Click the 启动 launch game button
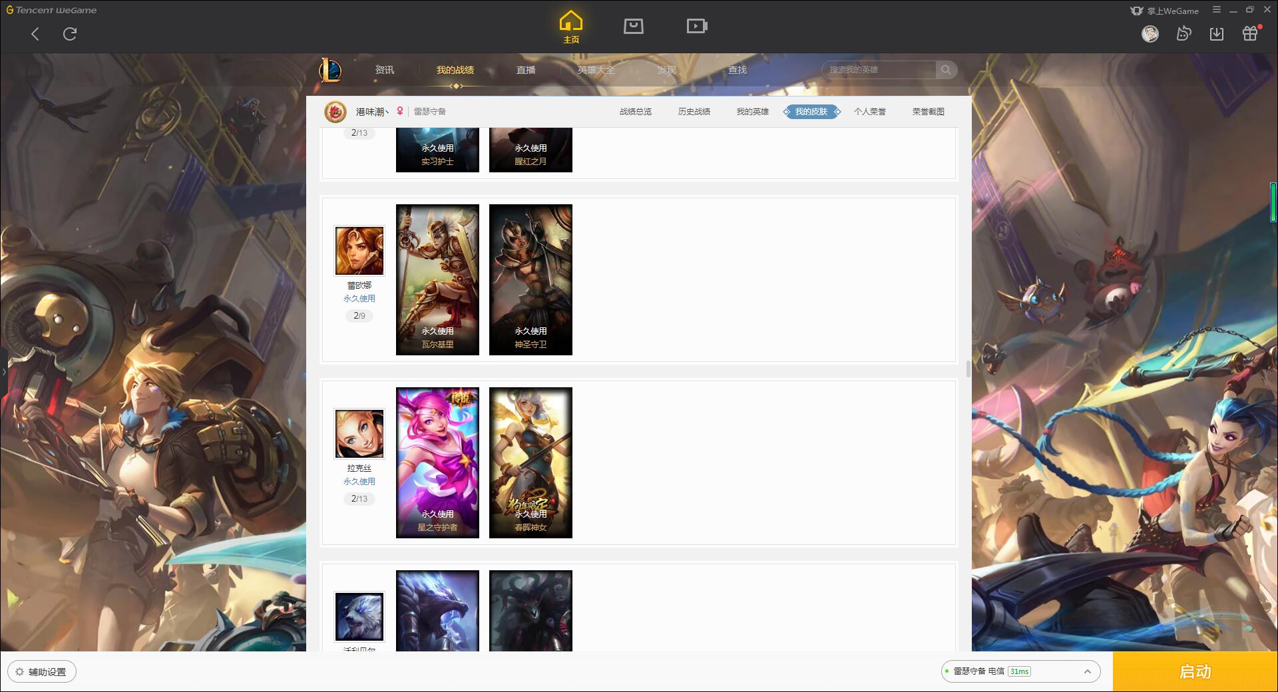Screen dimensions: 1278x692 click(x=1195, y=671)
